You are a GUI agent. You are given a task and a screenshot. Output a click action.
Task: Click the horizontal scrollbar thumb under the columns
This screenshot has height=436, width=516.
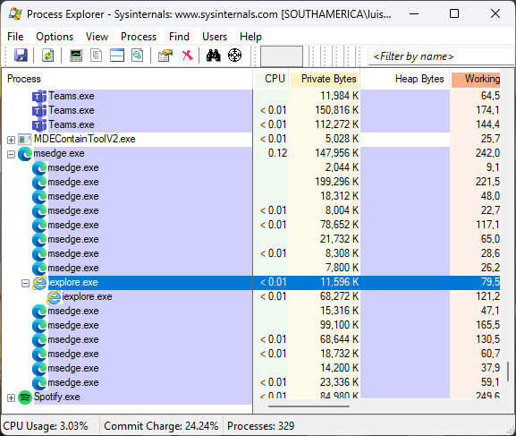point(309,406)
